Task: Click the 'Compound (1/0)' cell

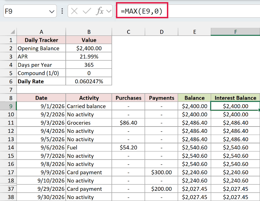Action: pyautogui.click(x=41, y=73)
